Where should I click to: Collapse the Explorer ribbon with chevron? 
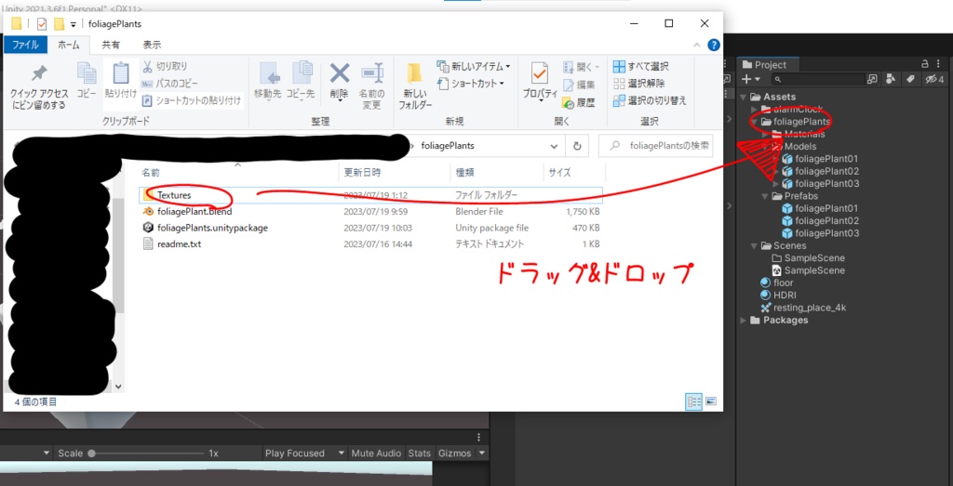tap(697, 45)
